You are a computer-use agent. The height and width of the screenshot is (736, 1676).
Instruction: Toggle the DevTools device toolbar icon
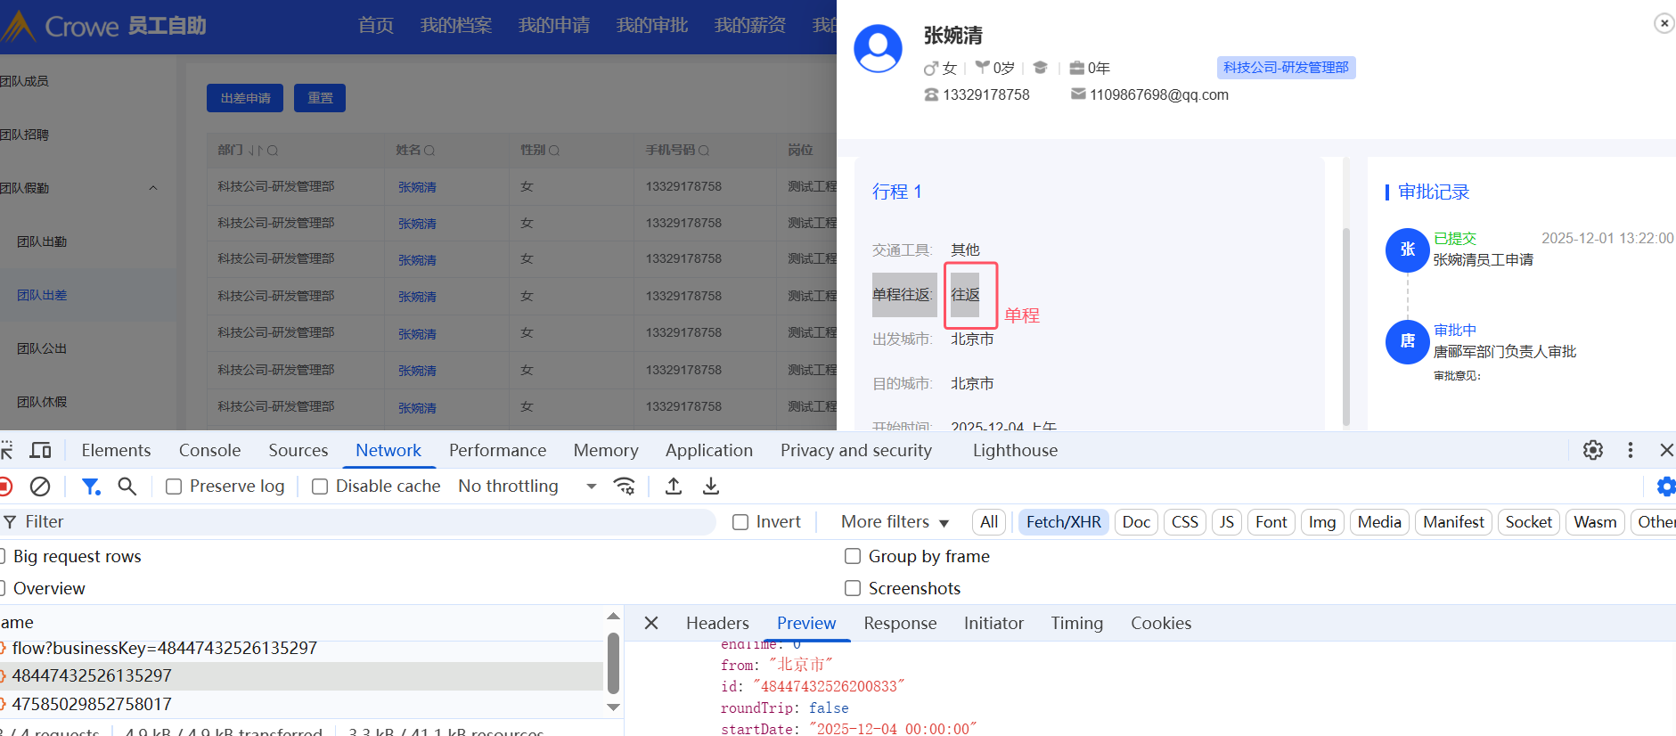[40, 450]
